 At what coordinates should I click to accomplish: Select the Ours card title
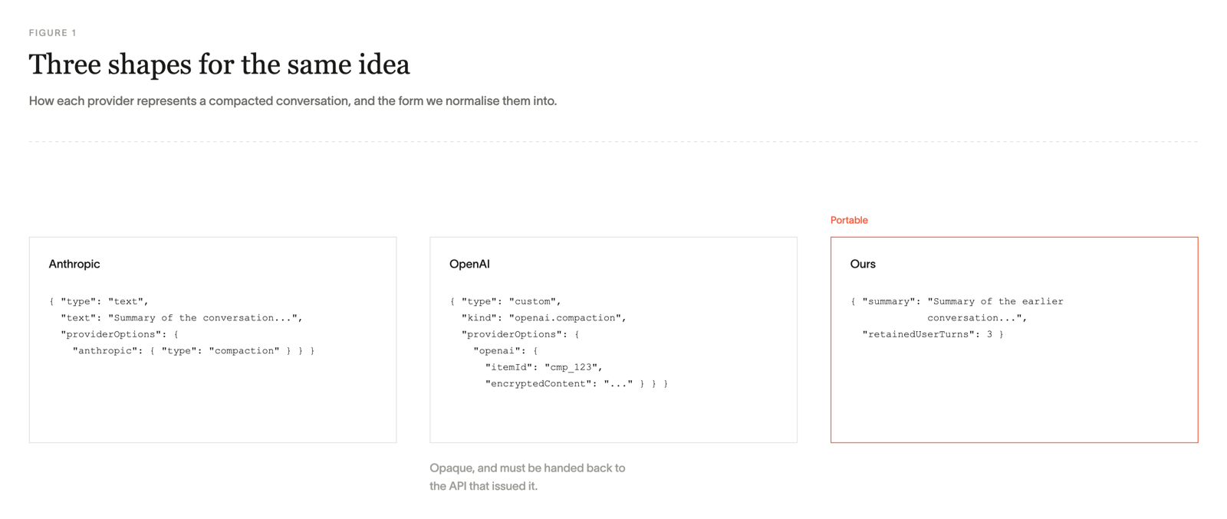863,264
